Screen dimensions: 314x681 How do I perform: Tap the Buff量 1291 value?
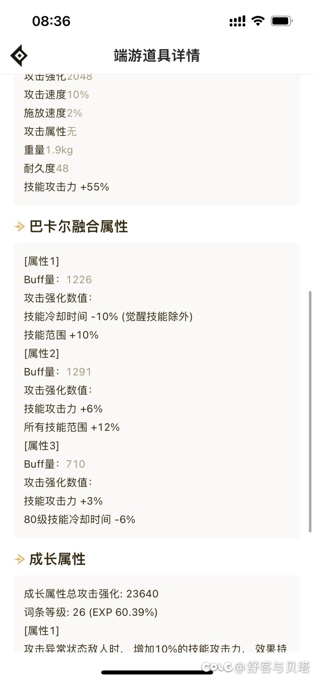(79, 372)
